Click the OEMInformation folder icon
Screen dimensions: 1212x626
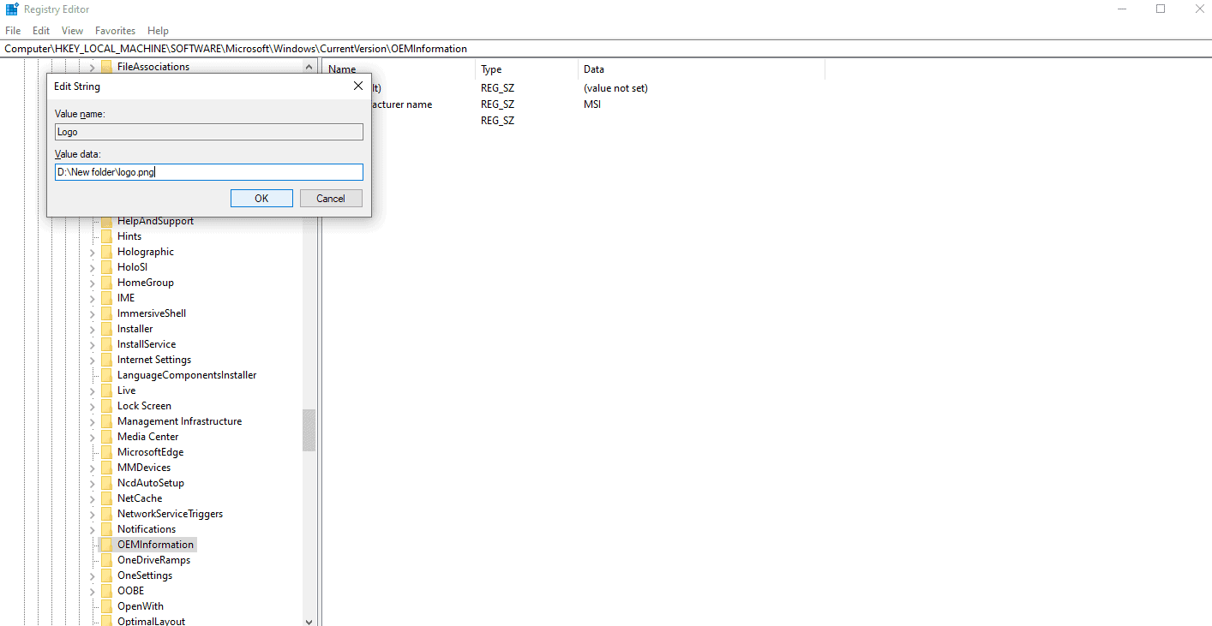[x=106, y=545]
